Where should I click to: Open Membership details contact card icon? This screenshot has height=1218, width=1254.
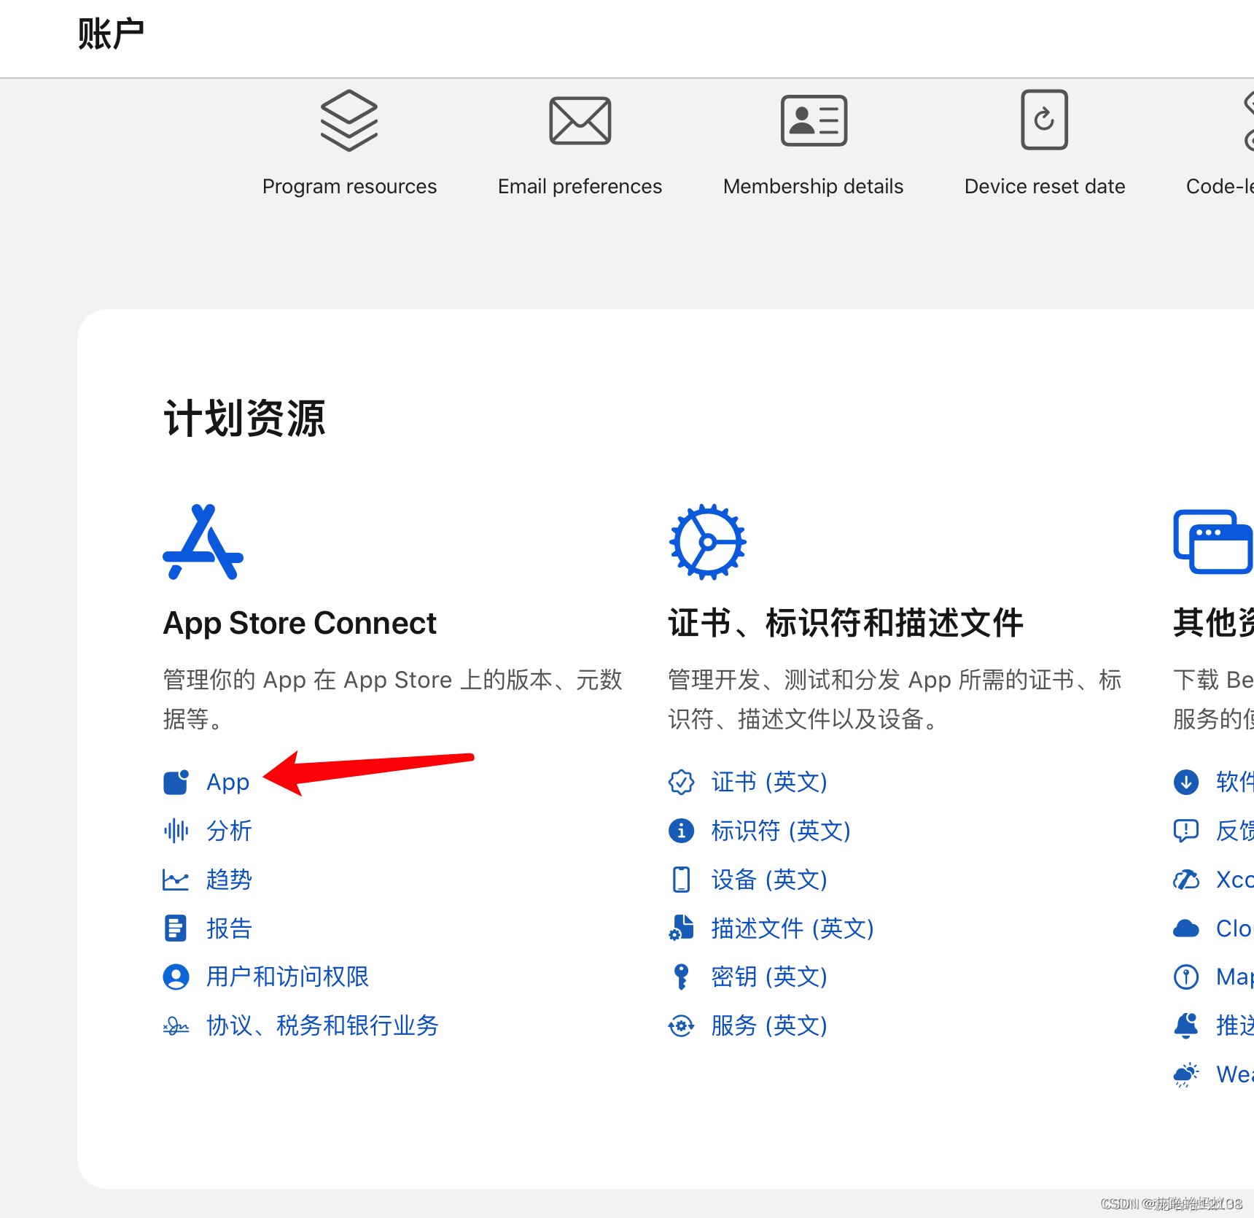point(813,120)
